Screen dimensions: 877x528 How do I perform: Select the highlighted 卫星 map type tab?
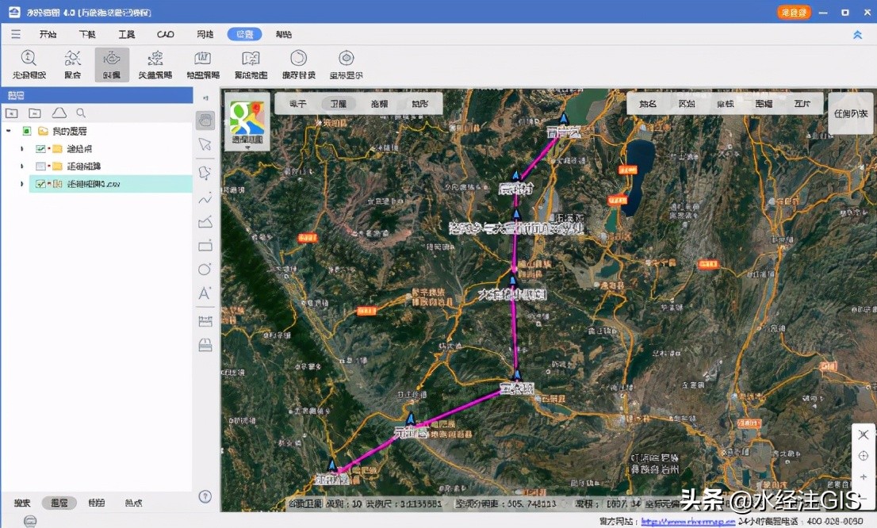[339, 104]
